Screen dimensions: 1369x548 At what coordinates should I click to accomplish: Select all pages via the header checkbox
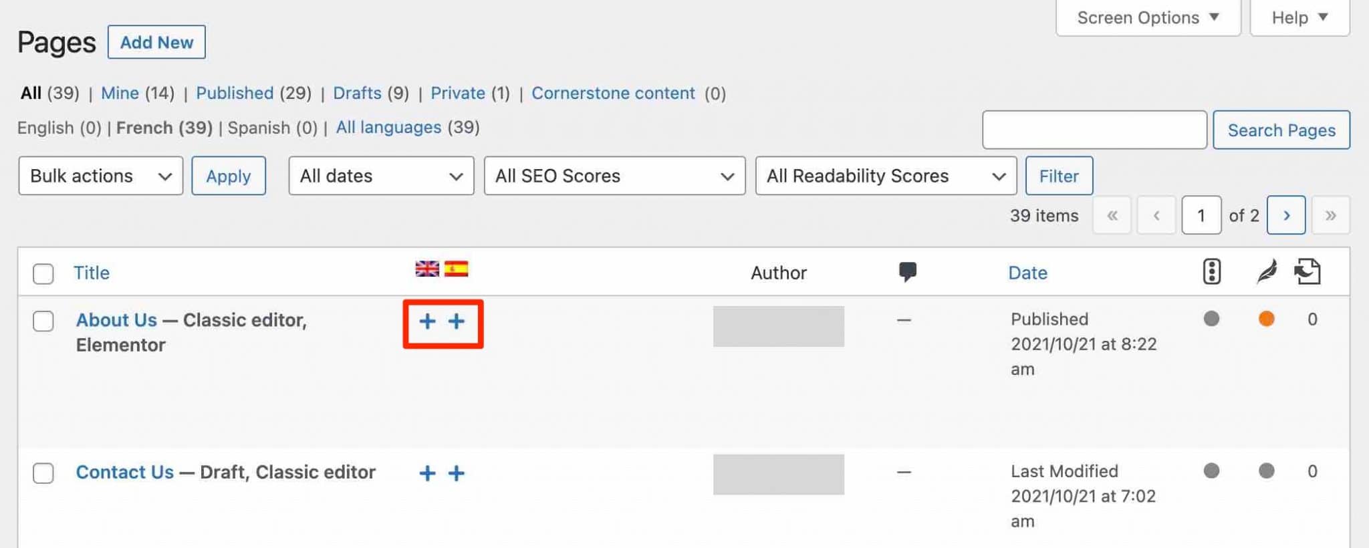(x=43, y=273)
